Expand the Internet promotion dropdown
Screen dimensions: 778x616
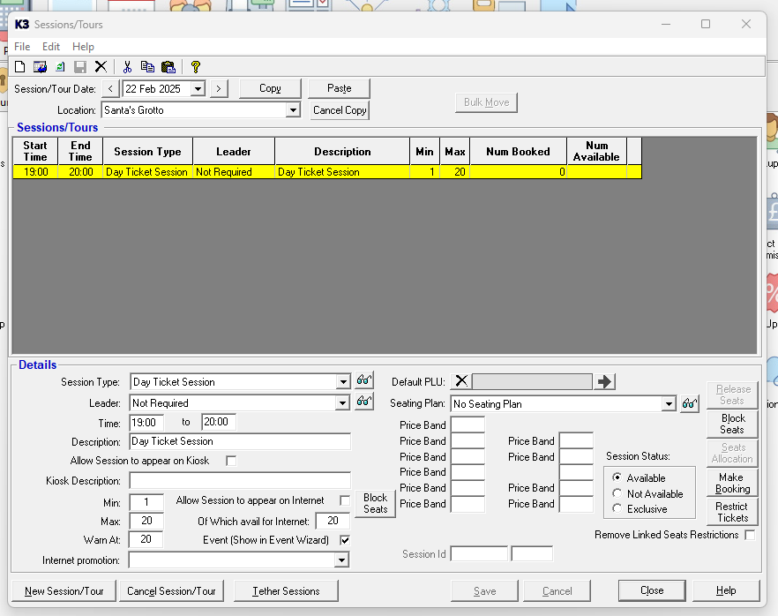coord(341,560)
